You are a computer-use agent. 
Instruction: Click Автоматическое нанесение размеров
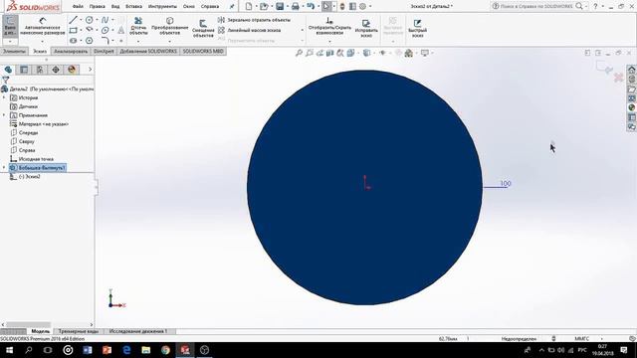[x=42, y=26]
